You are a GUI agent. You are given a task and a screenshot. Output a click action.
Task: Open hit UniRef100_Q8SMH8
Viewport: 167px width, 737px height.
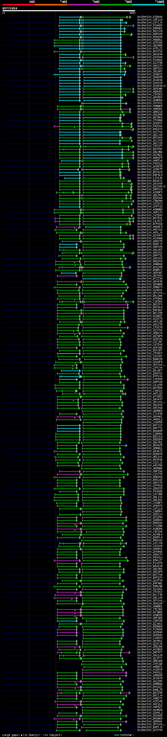coord(150,45)
